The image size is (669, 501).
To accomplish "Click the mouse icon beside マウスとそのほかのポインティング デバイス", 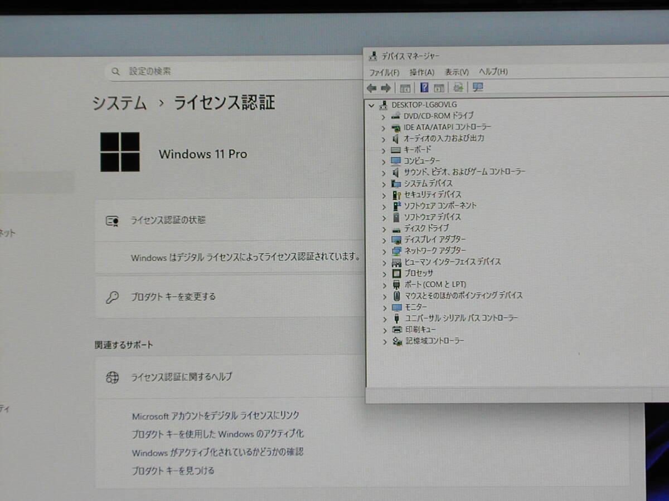I will 396,296.
